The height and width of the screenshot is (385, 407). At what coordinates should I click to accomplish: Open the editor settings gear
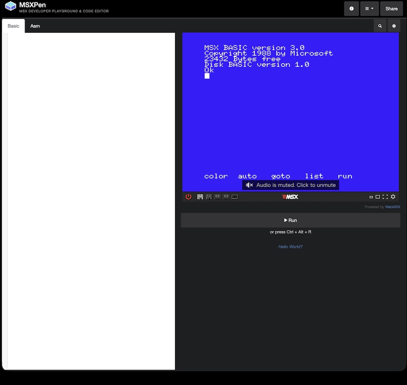click(393, 25)
